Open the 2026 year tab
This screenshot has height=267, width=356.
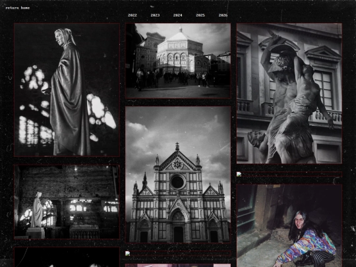223,15
